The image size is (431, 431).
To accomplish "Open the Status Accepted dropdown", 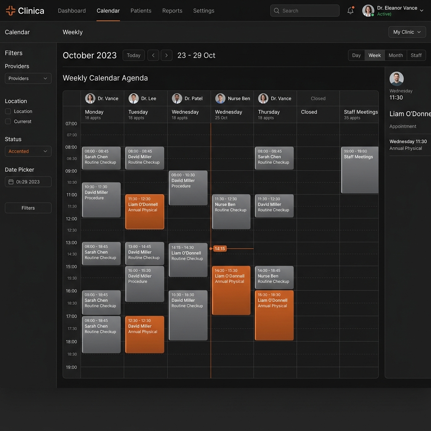I will (x=28, y=151).
